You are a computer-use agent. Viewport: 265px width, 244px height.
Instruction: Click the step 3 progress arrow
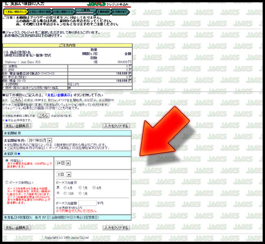(64, 12)
